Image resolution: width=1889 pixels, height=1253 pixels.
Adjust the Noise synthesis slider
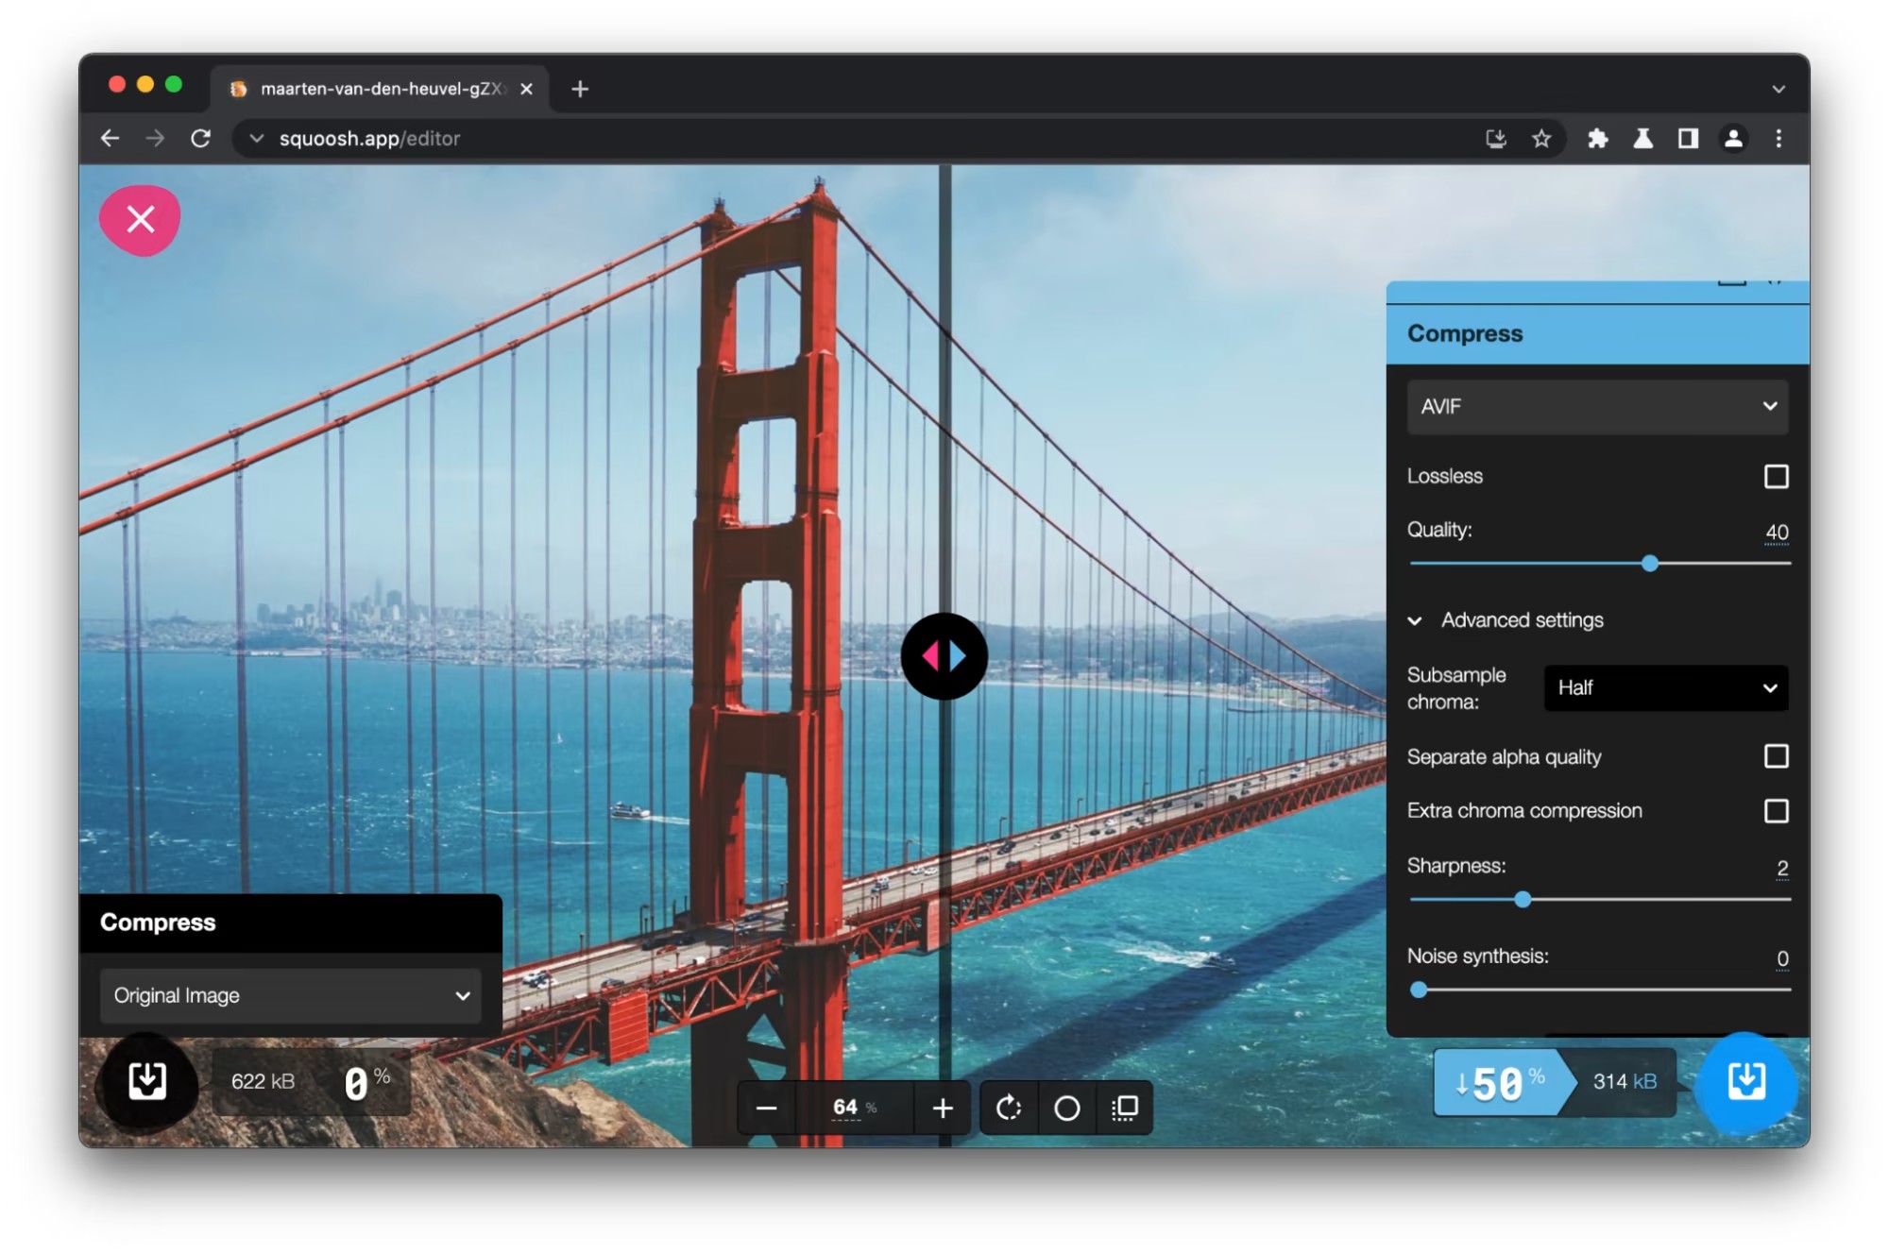1419,991
